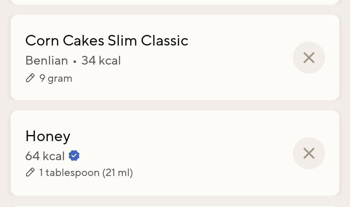Edit the 9 gram serving amount

[x=56, y=78]
